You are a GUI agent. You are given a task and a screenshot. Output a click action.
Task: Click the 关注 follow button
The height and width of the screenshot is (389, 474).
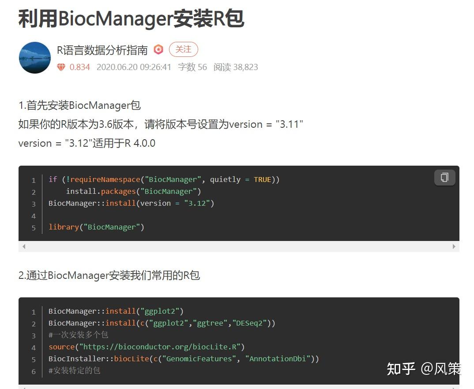[184, 49]
